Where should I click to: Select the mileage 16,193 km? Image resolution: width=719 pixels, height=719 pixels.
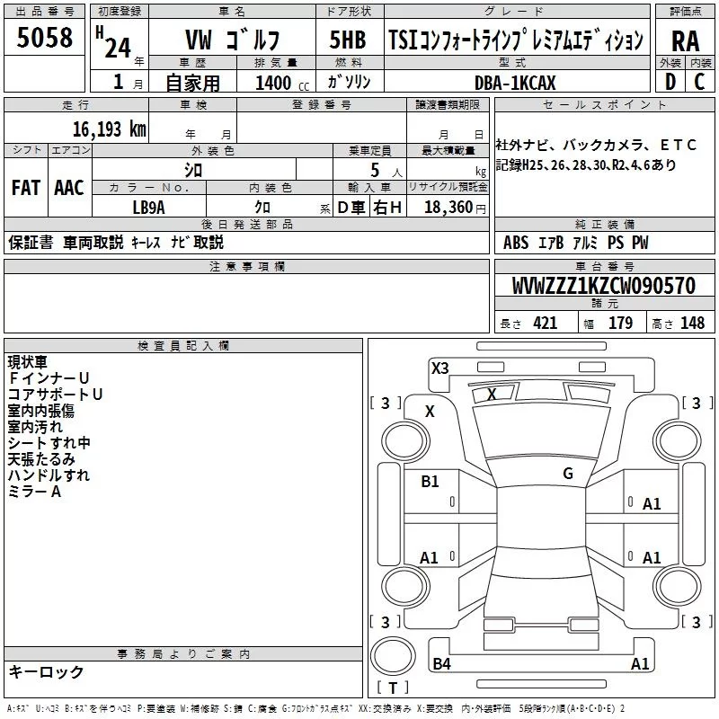coord(109,129)
